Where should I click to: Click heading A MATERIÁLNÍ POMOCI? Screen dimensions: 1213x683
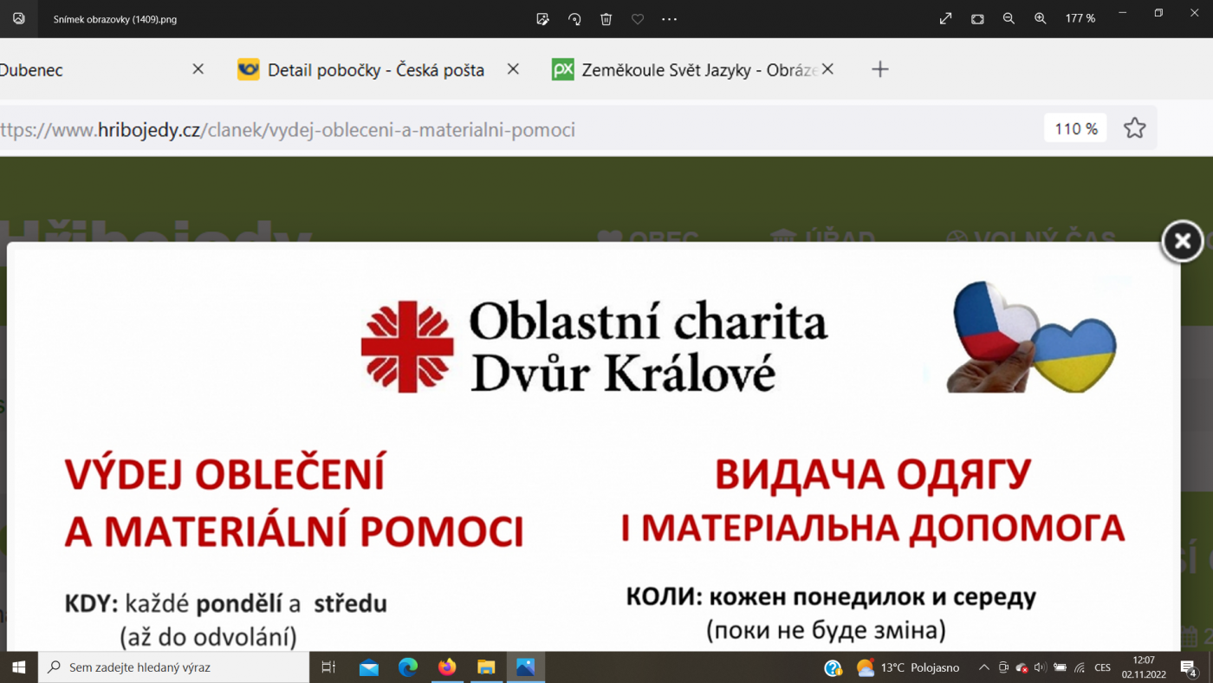point(294,532)
